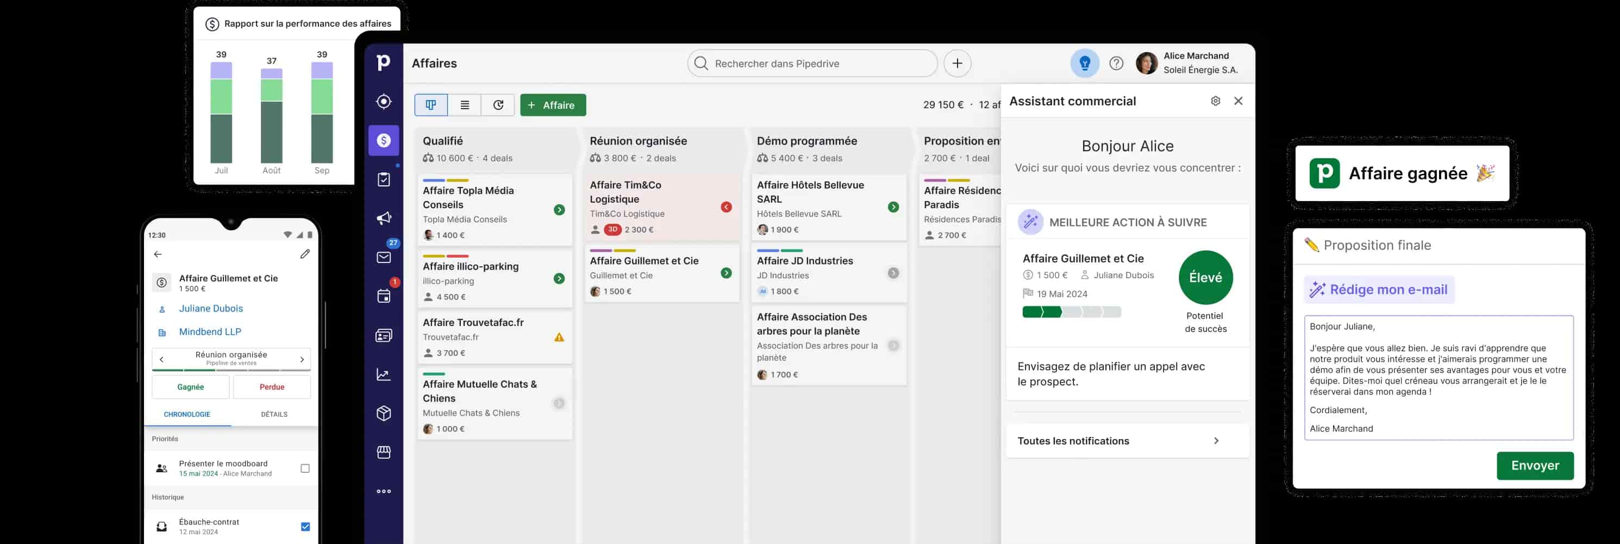Open the Products box icon in sidebar

tap(384, 413)
